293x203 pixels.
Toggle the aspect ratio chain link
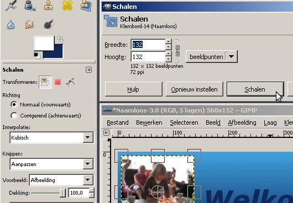pyautogui.click(x=177, y=51)
